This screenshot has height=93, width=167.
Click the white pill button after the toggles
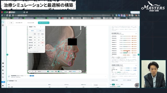tap(65, 72)
